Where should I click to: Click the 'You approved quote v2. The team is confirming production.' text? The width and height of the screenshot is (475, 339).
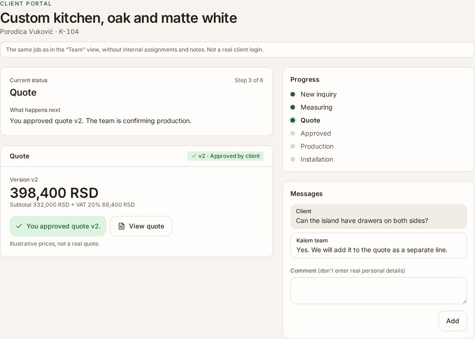(x=101, y=121)
